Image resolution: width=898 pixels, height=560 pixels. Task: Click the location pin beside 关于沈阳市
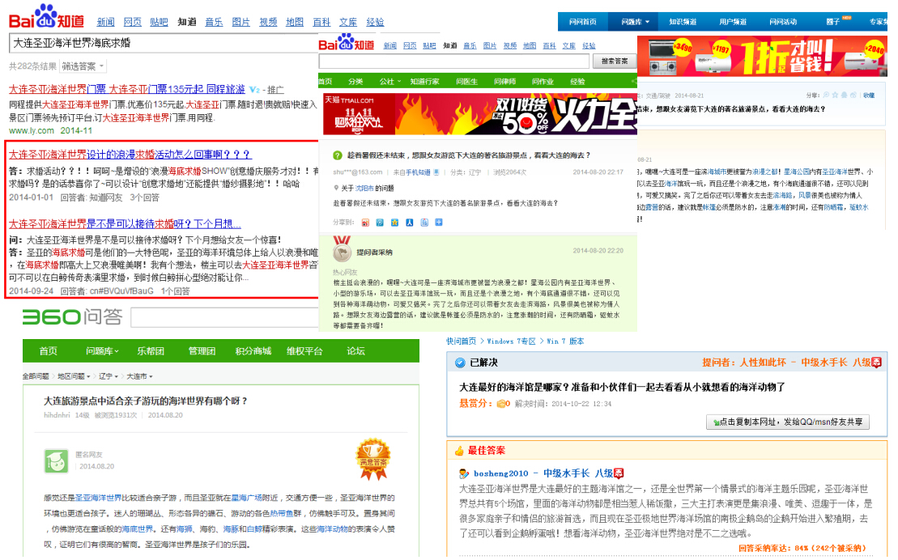click(336, 188)
